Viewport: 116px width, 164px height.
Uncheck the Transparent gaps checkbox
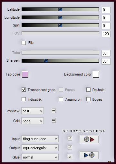[x=24, y=89]
